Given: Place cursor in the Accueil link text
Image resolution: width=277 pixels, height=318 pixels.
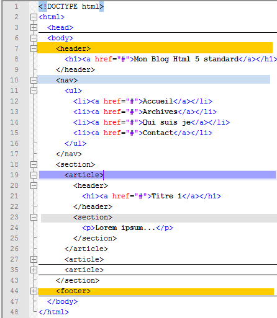Looking at the screenshot, I should (x=158, y=101).
